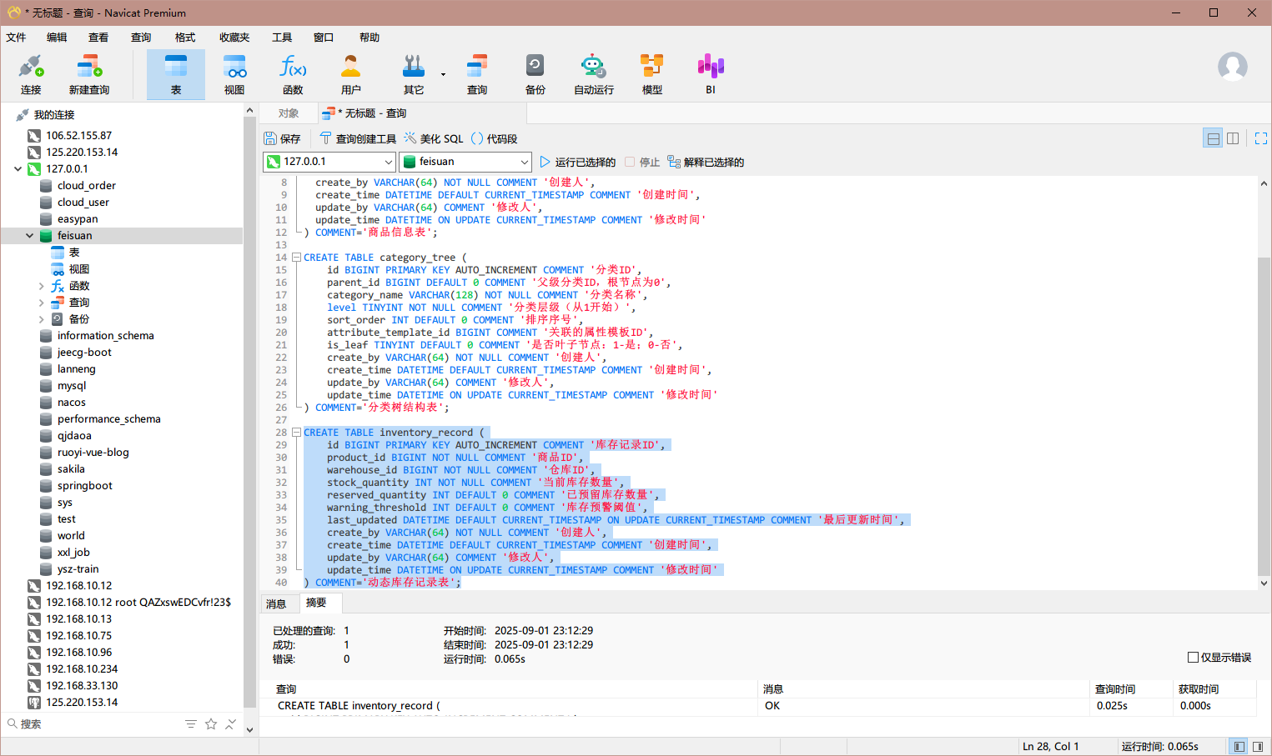Viewport: 1272px width, 756px height.
Task: Click 解释已选择的 explain button
Action: pyautogui.click(x=706, y=162)
